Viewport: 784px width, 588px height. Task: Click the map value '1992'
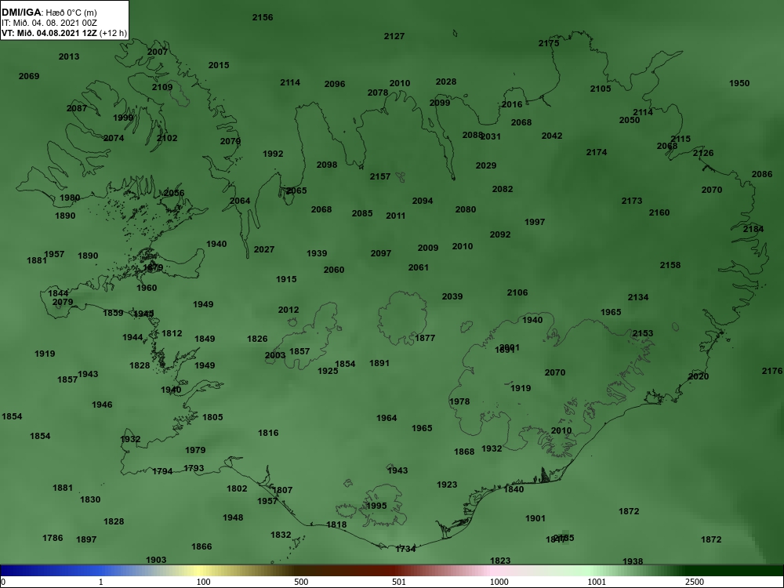(273, 154)
